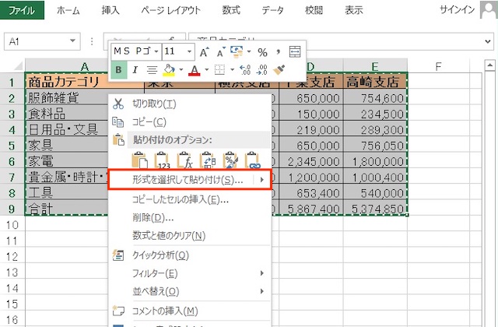Switch to 挿入 ribbon tab

tap(110, 10)
